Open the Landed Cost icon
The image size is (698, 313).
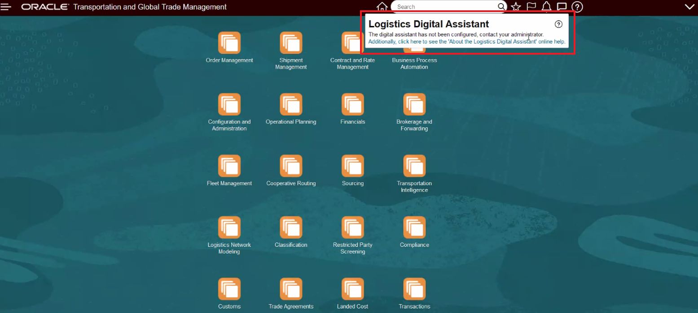click(x=353, y=289)
